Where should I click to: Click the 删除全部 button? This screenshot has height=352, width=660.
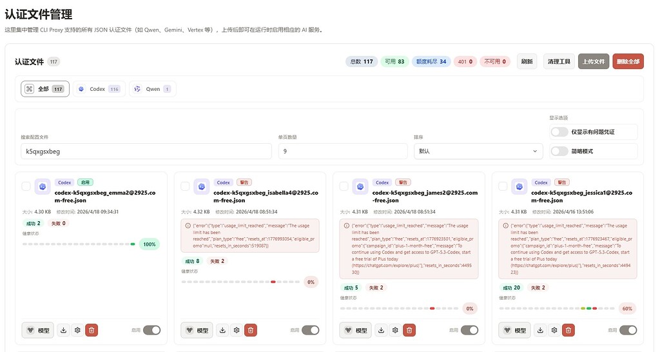pyautogui.click(x=628, y=61)
